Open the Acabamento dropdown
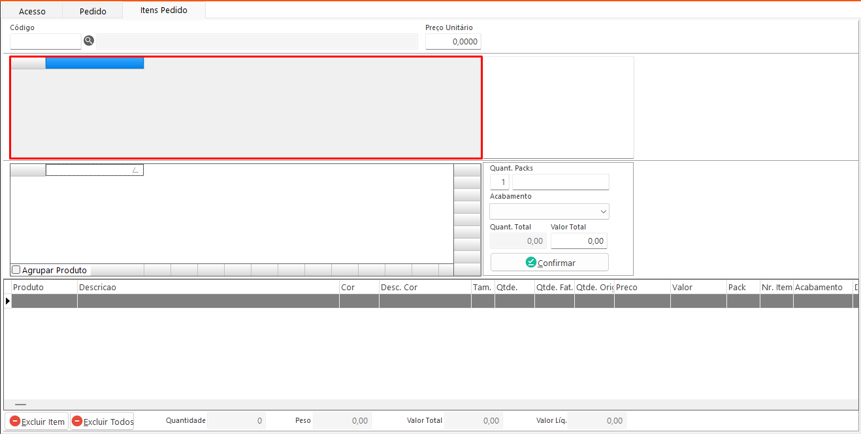Screen dimensions: 861x434 click(603, 212)
